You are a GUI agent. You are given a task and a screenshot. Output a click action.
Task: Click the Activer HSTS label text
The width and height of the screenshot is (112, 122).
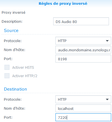pyautogui.click(x=23, y=67)
